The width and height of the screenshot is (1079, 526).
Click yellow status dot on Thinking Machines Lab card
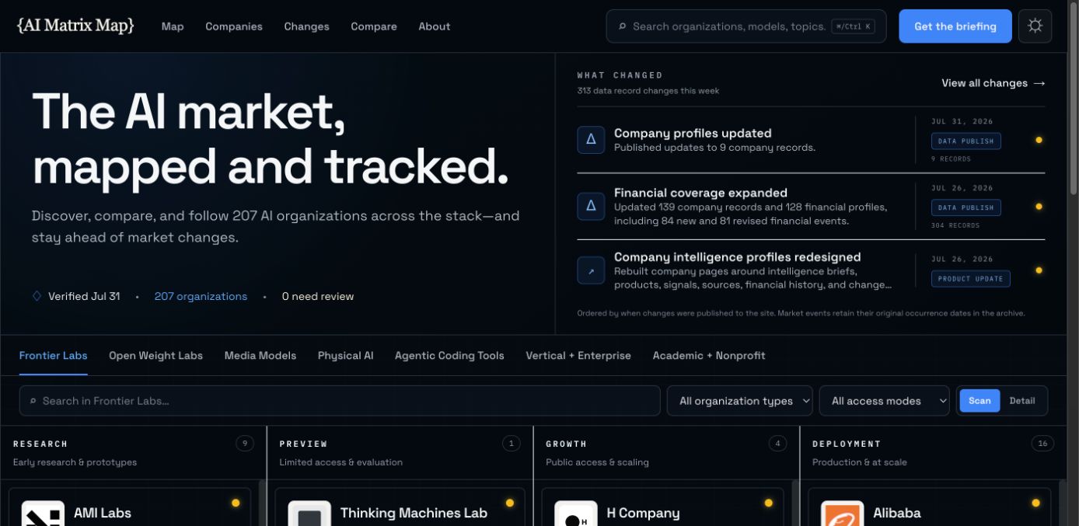510,503
